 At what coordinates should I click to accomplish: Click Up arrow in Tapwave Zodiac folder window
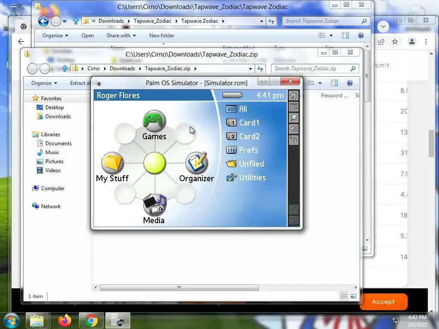pos(75,21)
